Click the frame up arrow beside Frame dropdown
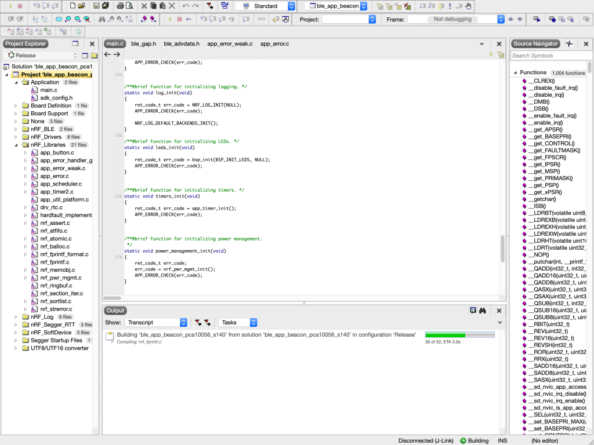The height and width of the screenshot is (445, 594). pyautogui.click(x=510, y=19)
